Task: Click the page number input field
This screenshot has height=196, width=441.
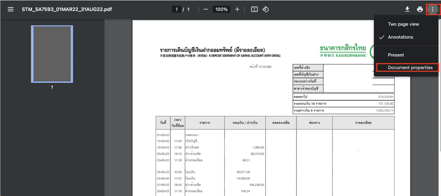Action: (177, 9)
